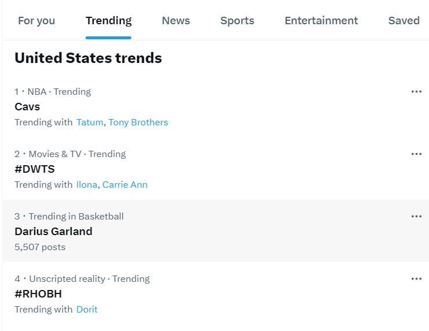The height and width of the screenshot is (331, 429).
Task: View the Darius Garland trend
Action: click(x=53, y=232)
